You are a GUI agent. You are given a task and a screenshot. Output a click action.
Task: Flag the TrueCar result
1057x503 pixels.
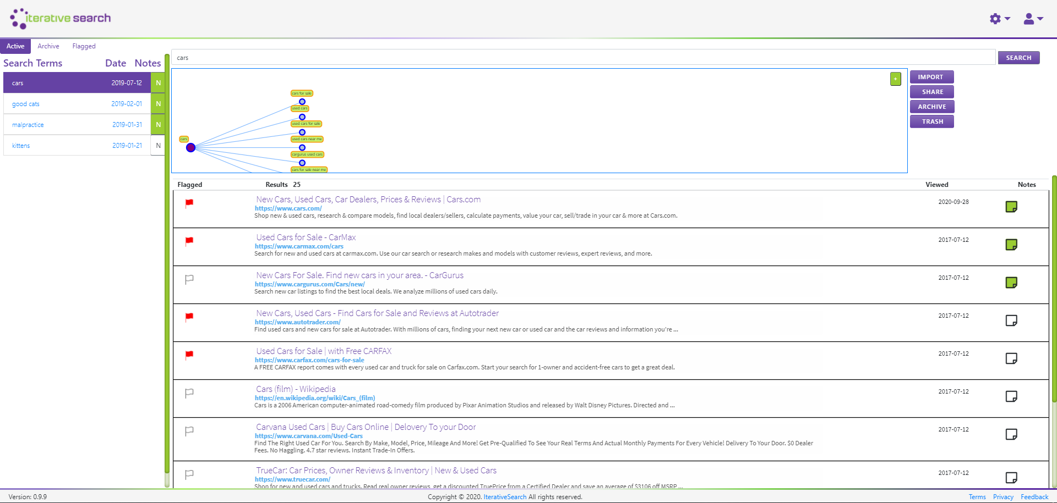[189, 474]
